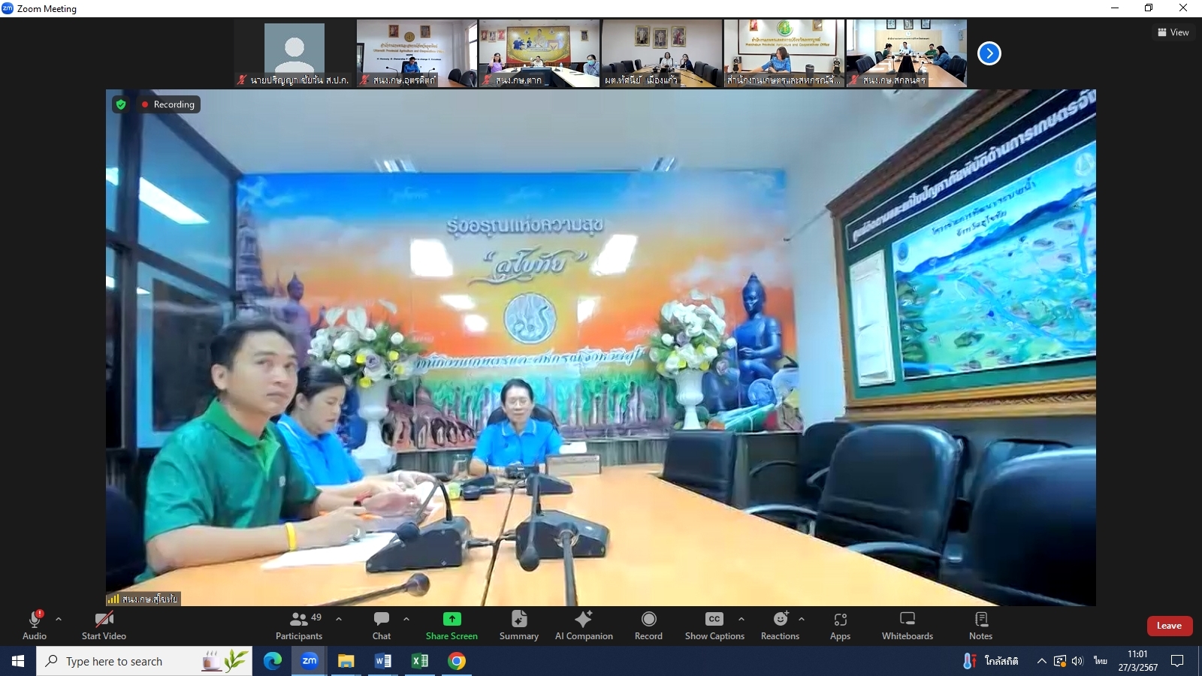Image resolution: width=1202 pixels, height=676 pixels.
Task: Launch AI Companion
Action: click(584, 626)
